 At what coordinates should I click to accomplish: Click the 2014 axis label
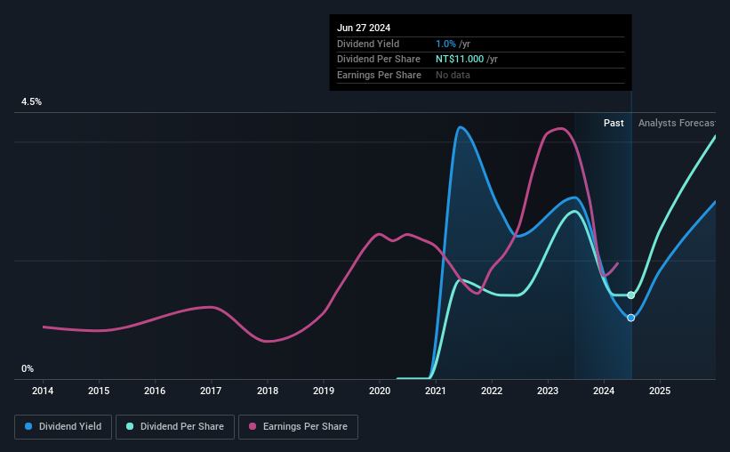(x=43, y=391)
